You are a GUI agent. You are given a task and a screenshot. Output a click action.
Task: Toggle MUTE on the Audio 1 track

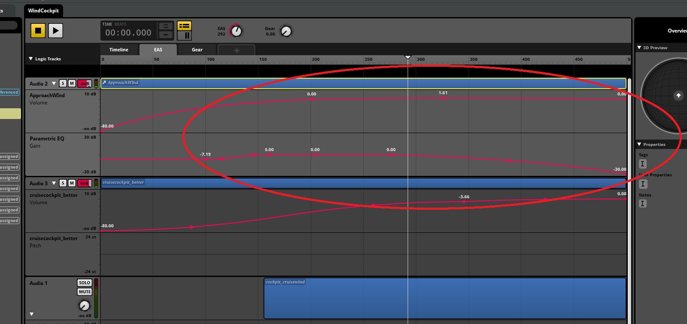[x=85, y=292]
